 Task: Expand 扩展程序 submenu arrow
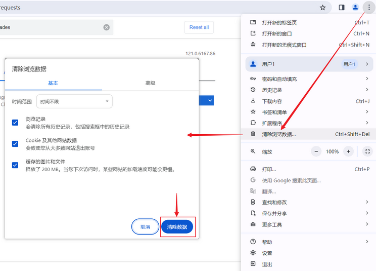point(367,123)
